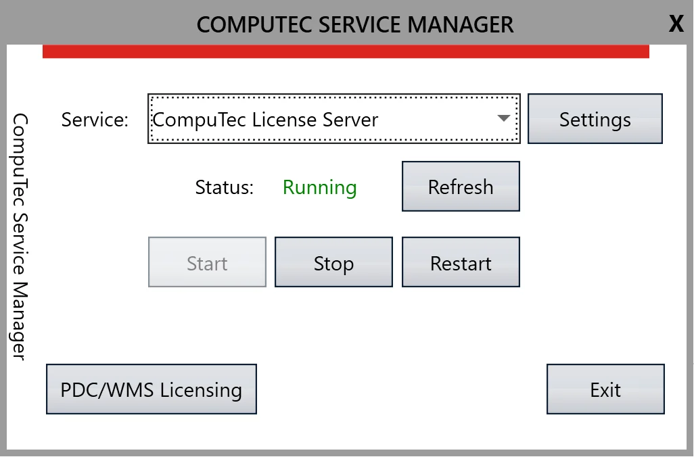Close the window with the X button
694x457 pixels.
[676, 24]
